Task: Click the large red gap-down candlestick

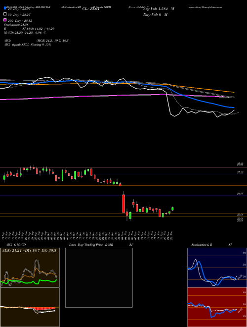Action: pos(123,204)
